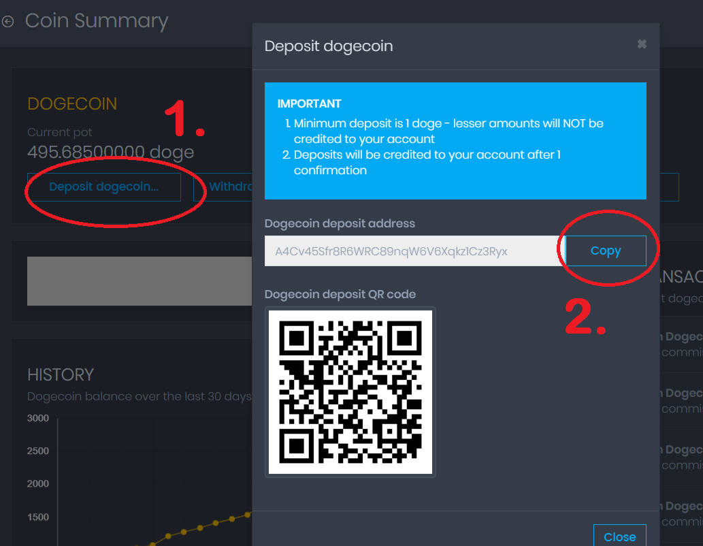Click 'Deposits will be credited' notice line
703x546 pixels.
pos(427,163)
